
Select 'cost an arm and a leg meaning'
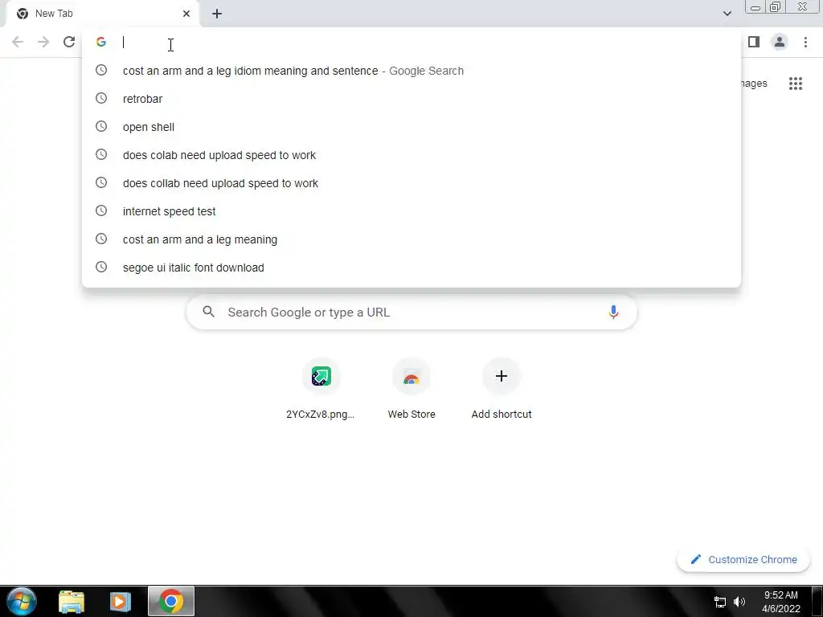click(x=411, y=239)
